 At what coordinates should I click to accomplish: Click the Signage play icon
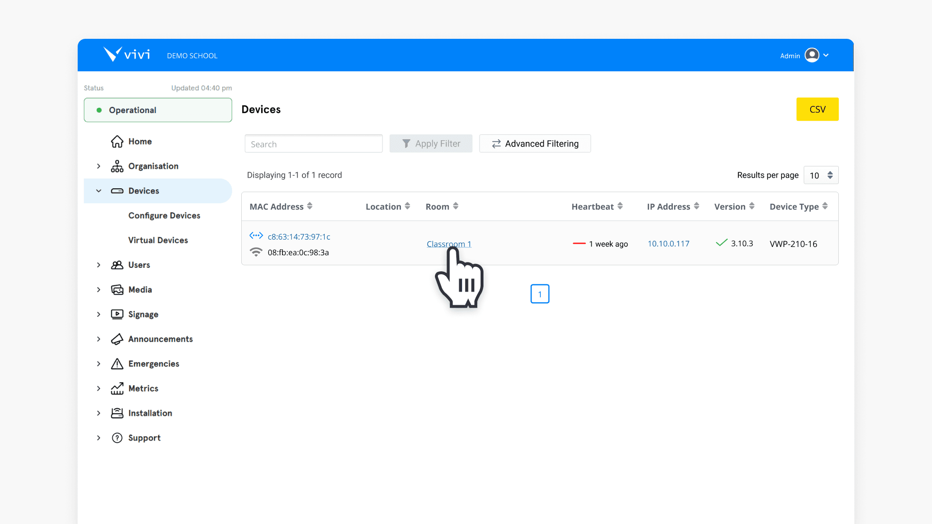pyautogui.click(x=117, y=314)
